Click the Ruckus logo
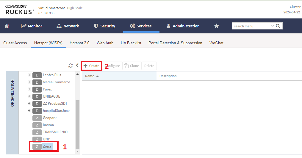 [19, 10]
